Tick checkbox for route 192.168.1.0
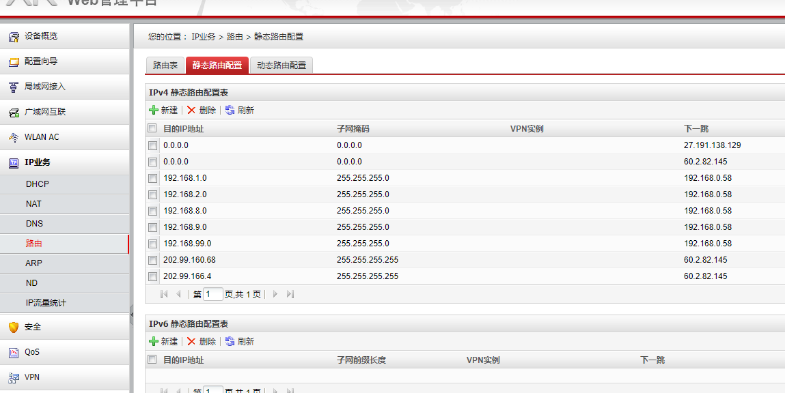The width and height of the screenshot is (785, 393). coord(152,178)
